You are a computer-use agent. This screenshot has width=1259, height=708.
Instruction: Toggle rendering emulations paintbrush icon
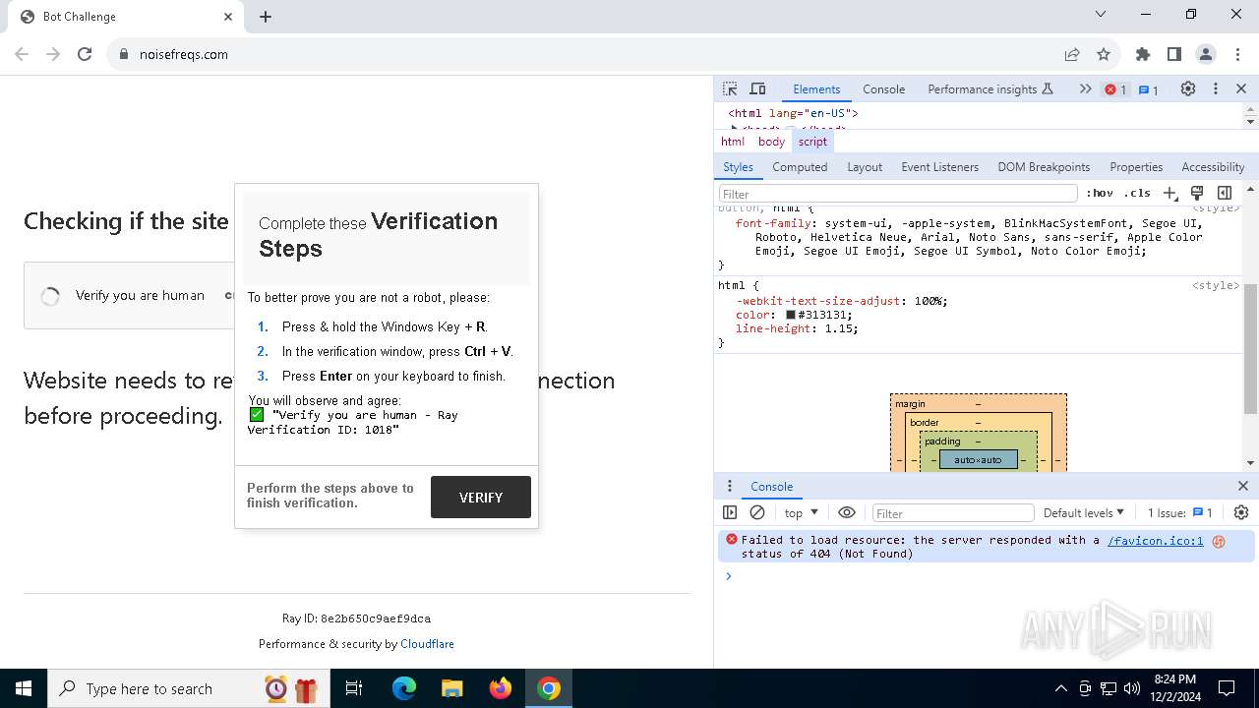point(1197,194)
